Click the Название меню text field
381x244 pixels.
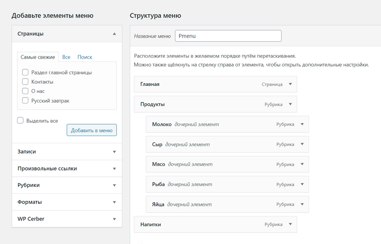tap(228, 36)
